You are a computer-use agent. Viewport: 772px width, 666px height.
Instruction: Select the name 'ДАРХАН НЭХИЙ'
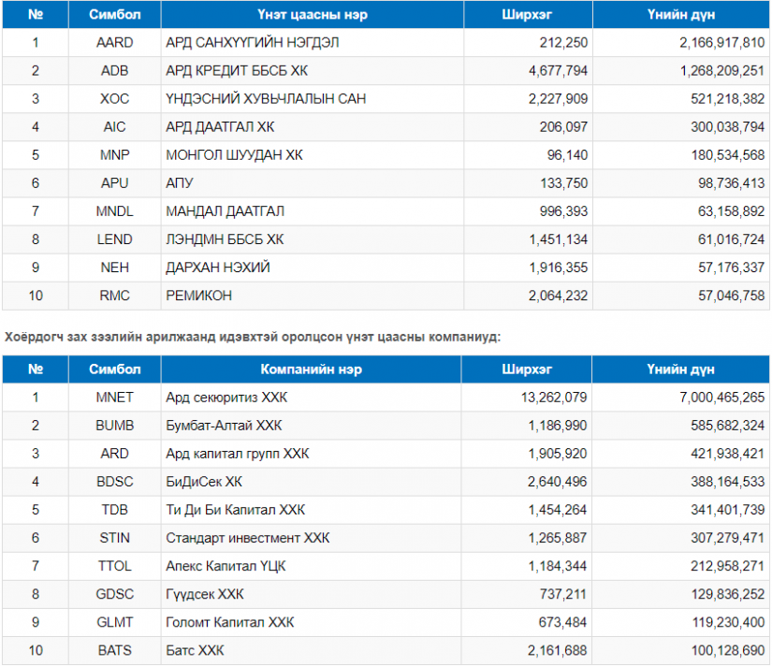click(x=218, y=268)
